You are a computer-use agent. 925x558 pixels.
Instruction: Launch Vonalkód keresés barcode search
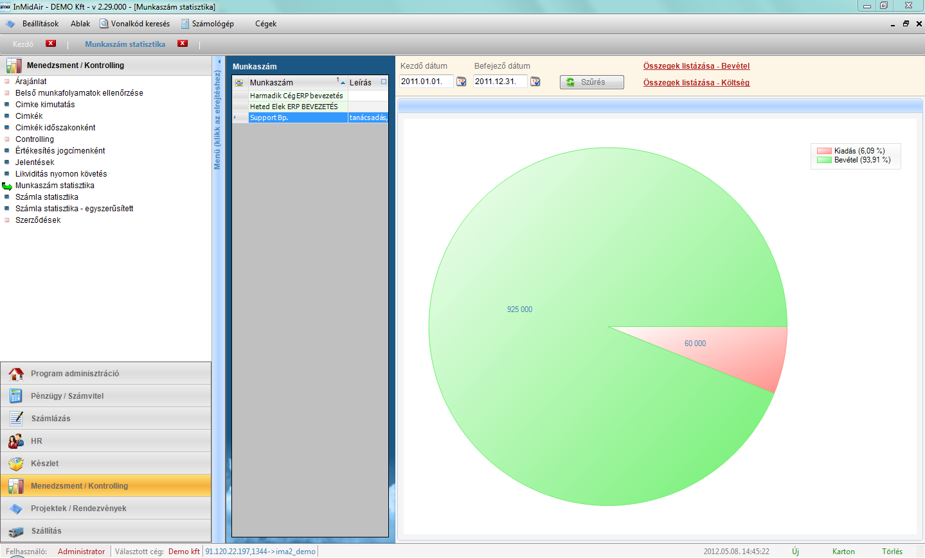tap(140, 24)
